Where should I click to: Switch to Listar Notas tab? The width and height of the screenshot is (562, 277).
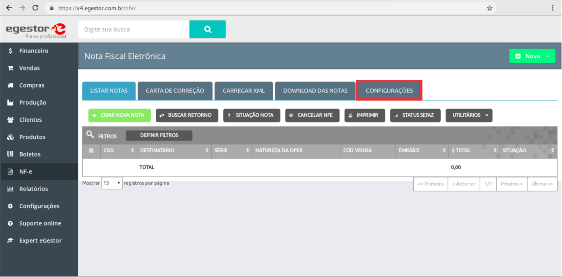click(x=109, y=91)
